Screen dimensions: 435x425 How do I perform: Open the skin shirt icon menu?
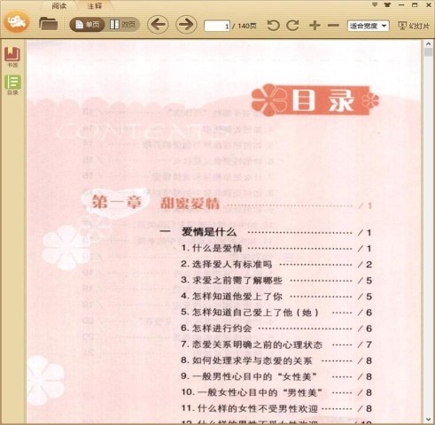click(x=387, y=4)
